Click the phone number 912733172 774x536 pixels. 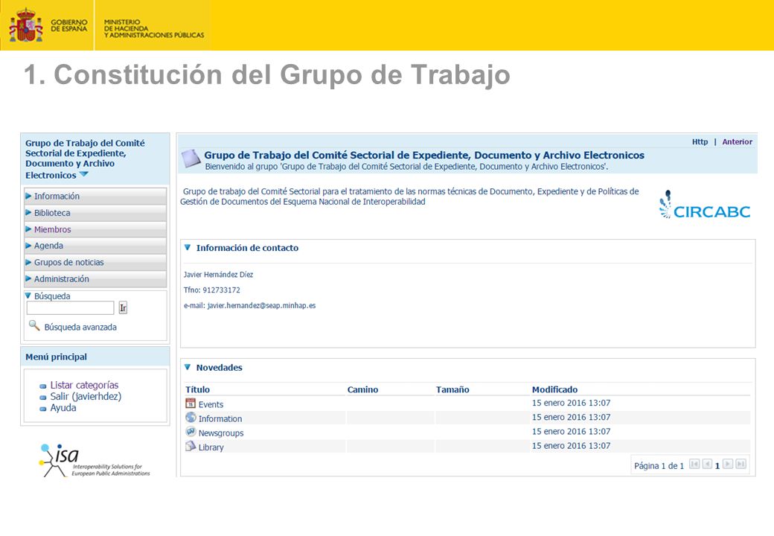tap(221, 290)
